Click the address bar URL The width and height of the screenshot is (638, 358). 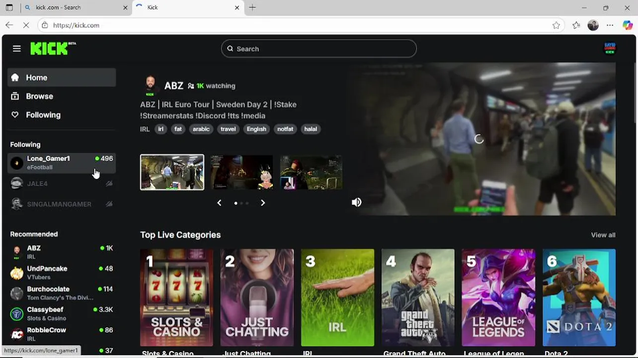pos(76,25)
